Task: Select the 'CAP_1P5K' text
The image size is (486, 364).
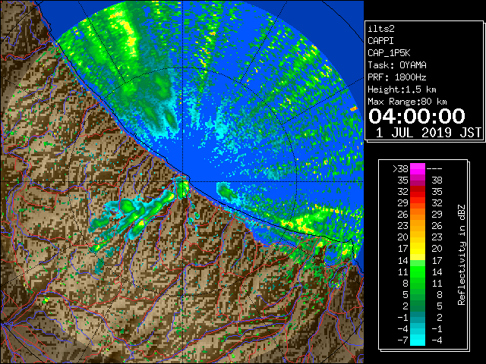Action: click(x=389, y=53)
